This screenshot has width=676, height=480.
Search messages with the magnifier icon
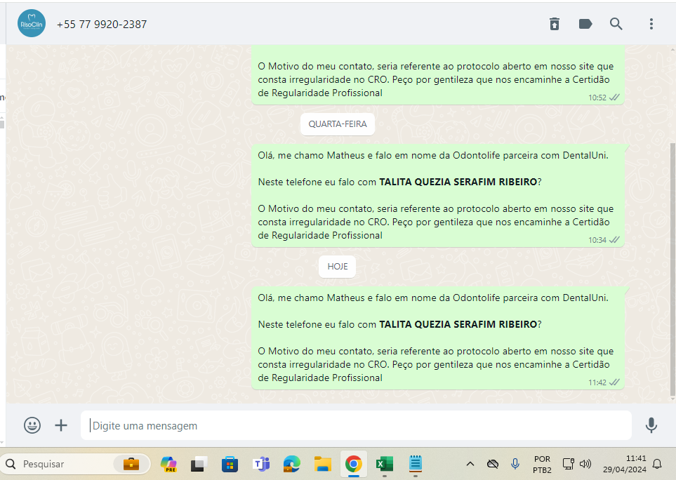tap(616, 24)
